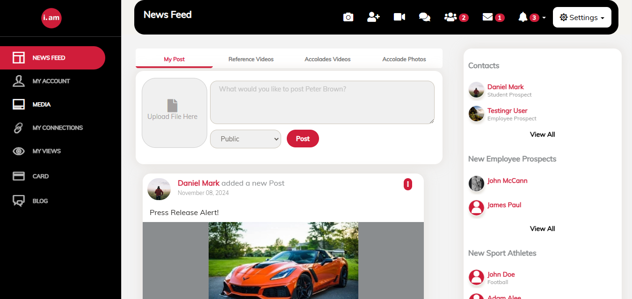632x299 pixels.
Task: Click Testingr User's avatar
Action: point(476,114)
